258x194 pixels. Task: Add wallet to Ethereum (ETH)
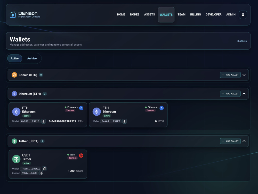(x=230, y=94)
